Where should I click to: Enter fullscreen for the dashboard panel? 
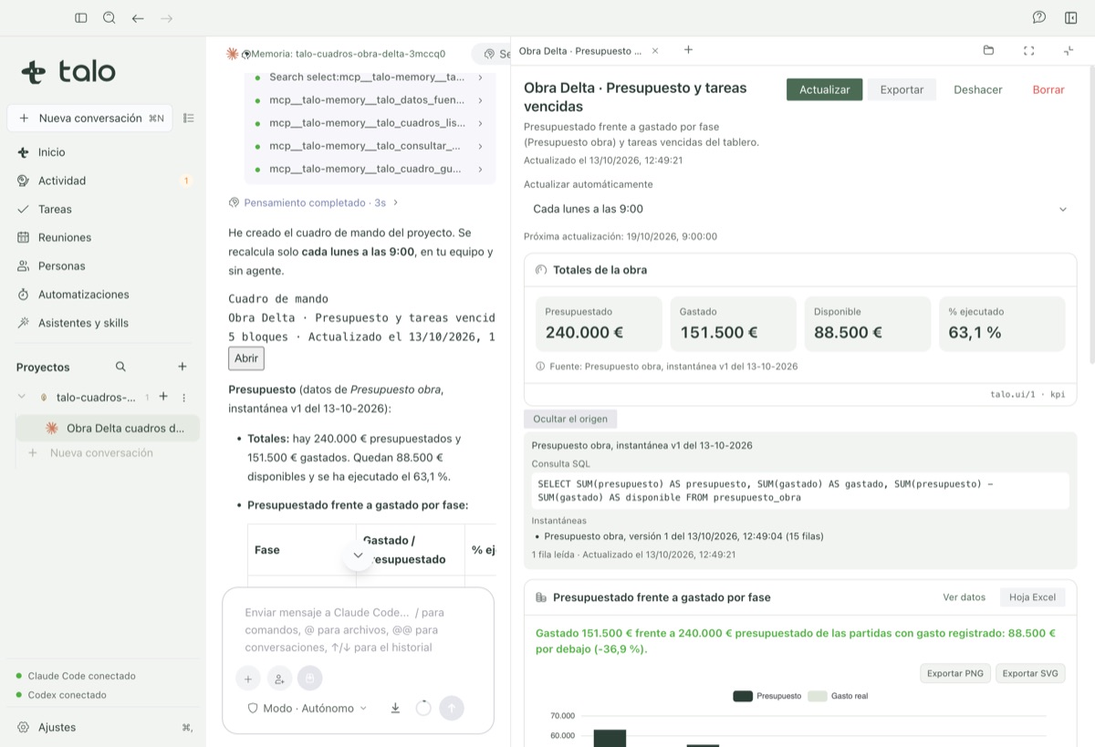coord(1029,50)
